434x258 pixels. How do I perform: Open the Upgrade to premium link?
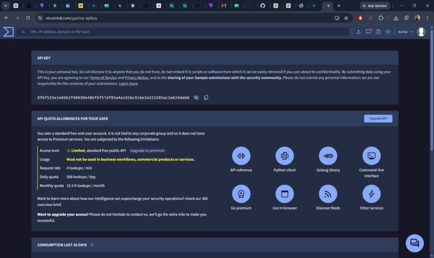(x=147, y=151)
